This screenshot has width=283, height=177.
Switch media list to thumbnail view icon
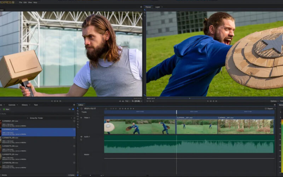70,109
